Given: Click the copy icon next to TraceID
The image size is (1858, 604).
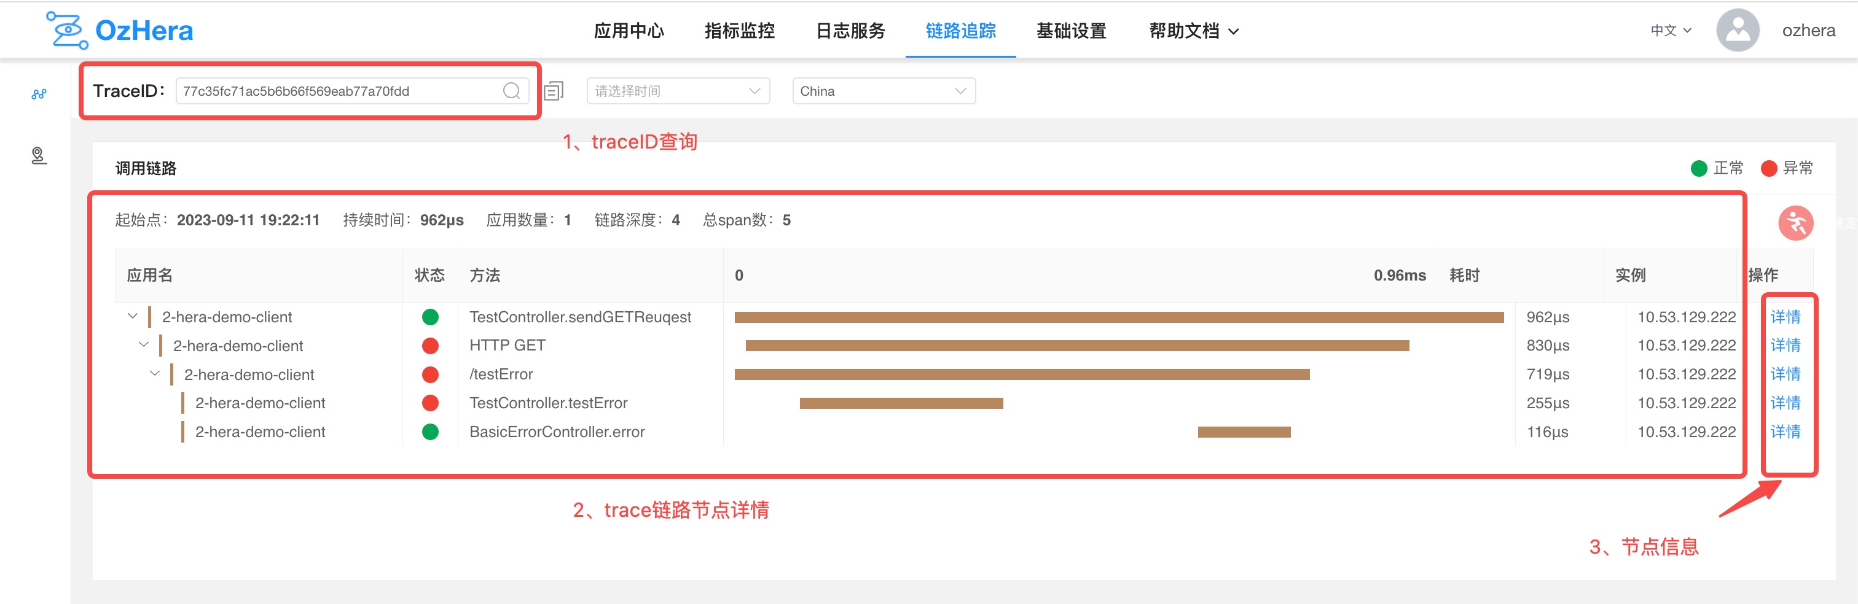Looking at the screenshot, I should coord(553,91).
